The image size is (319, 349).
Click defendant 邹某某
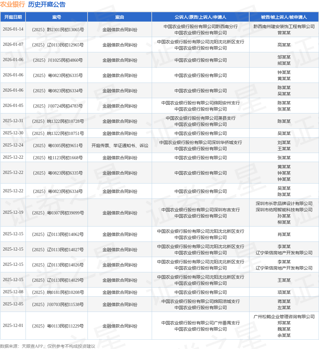coord(284,57)
